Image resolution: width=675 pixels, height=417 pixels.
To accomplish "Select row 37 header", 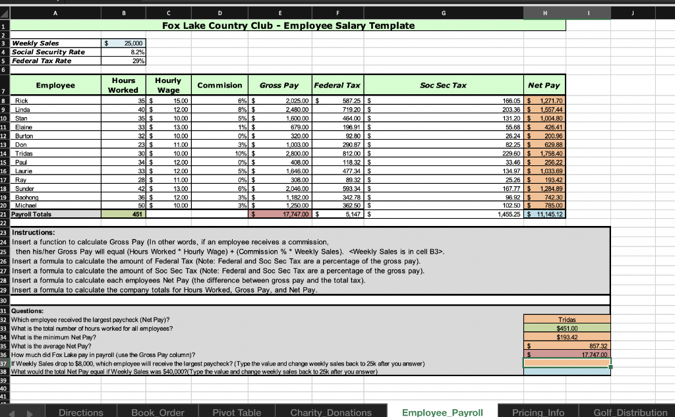I will pyautogui.click(x=5, y=363).
